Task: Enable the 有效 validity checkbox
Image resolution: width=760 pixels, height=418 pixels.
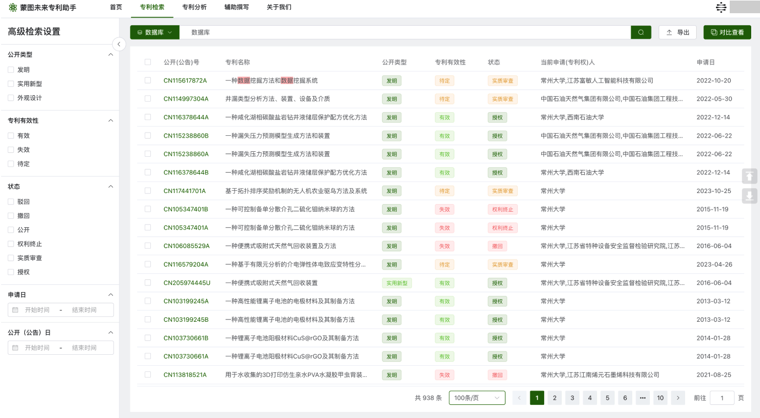Action: [x=11, y=136]
